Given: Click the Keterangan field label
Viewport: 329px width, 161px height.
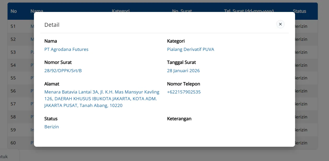Looking at the screenshot, I should click(179, 119).
